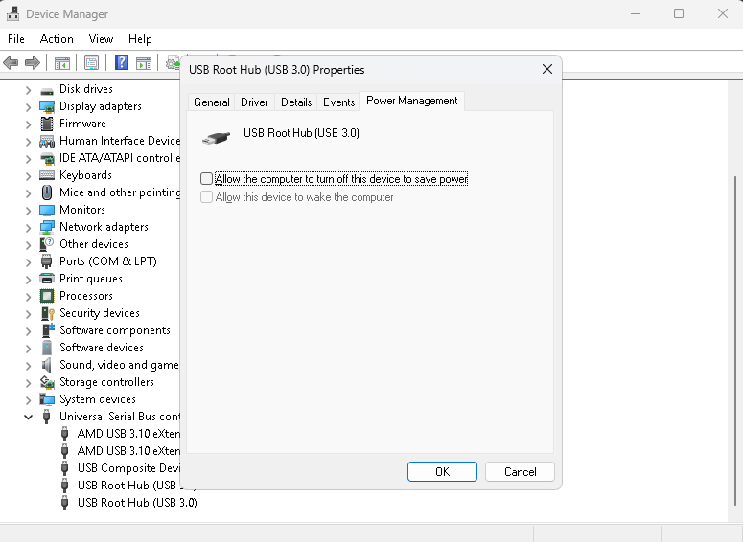Select the first AMD USB 3.10 eXtensible entry
Screen dimensions: 743x542
coord(128,434)
